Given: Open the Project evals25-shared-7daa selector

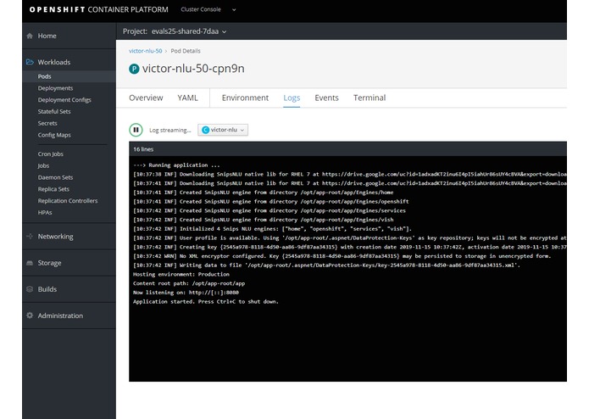Looking at the screenshot, I should point(175,31).
